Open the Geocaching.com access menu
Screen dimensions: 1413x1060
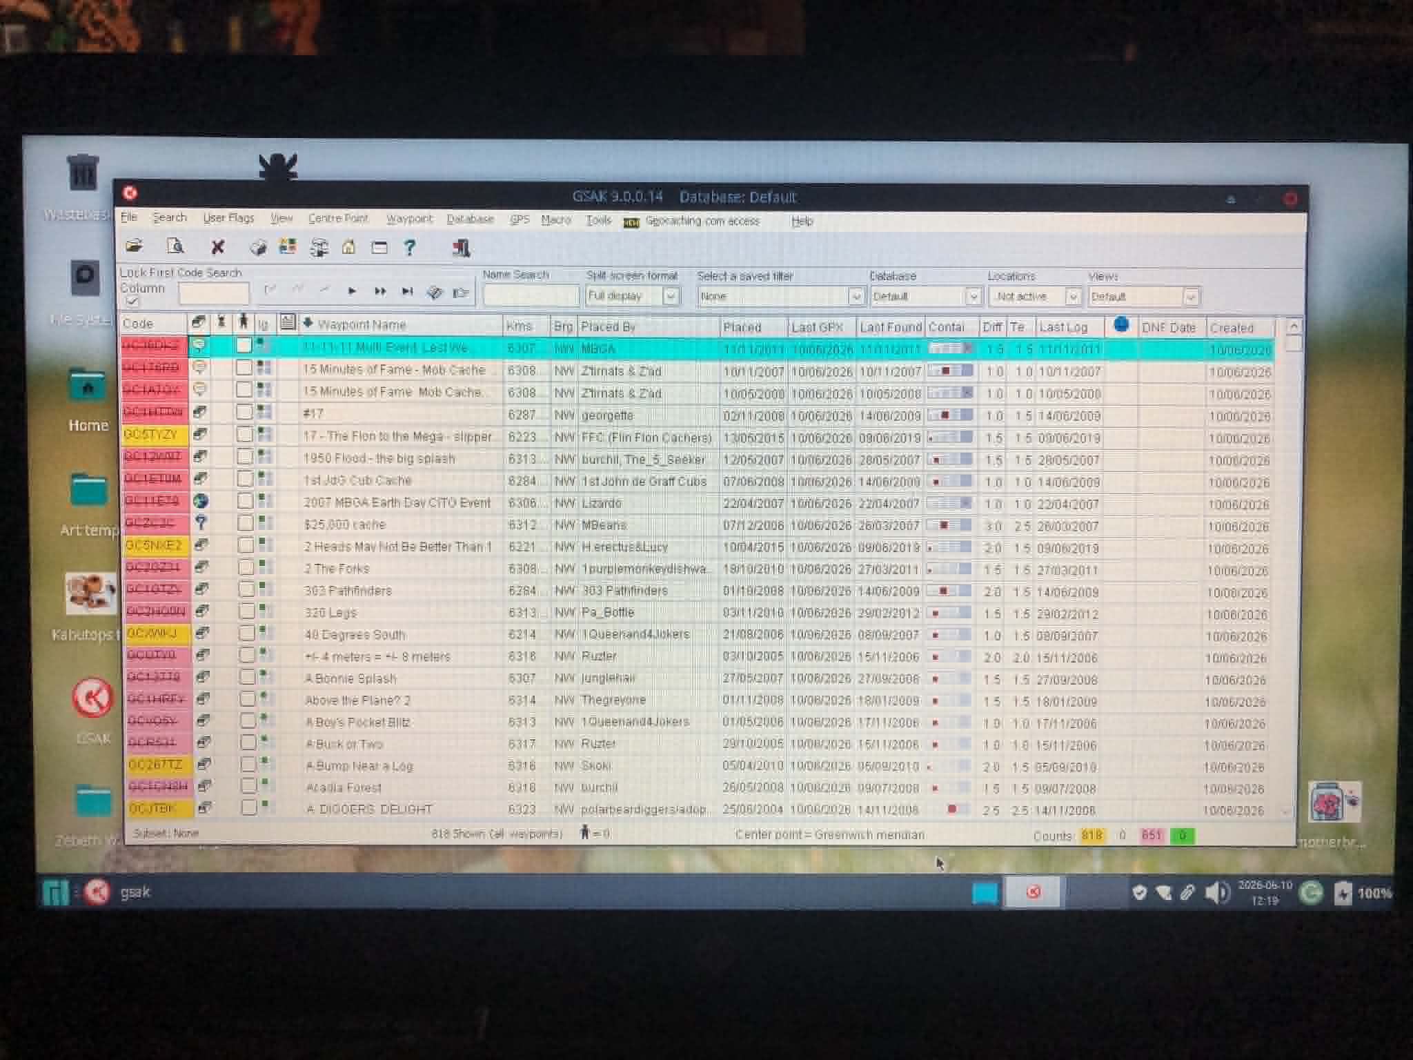click(x=702, y=221)
